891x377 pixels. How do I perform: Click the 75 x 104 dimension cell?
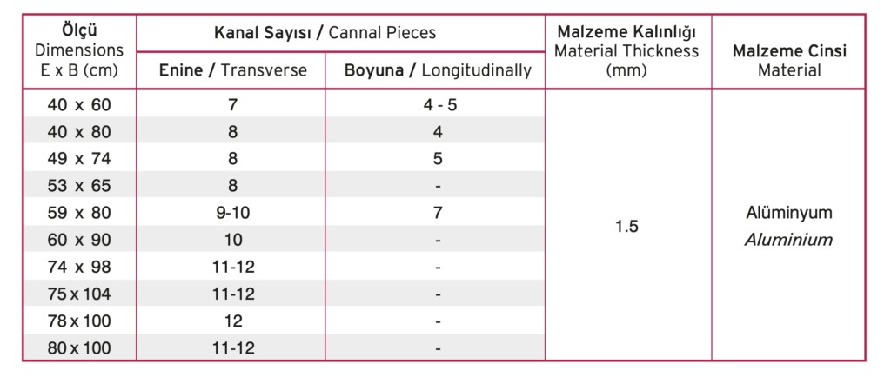pos(79,294)
